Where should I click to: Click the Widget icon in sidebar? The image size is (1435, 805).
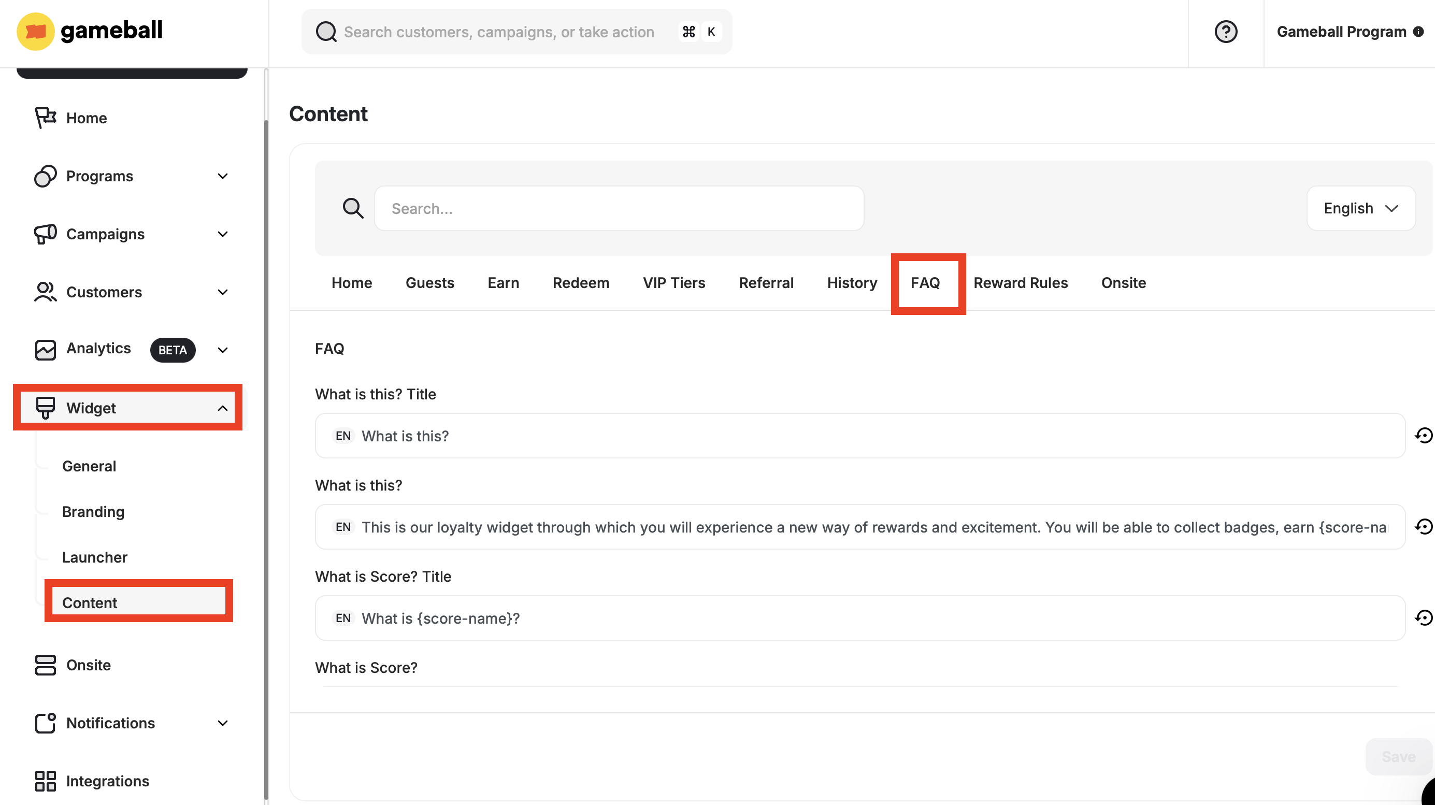[x=45, y=407]
